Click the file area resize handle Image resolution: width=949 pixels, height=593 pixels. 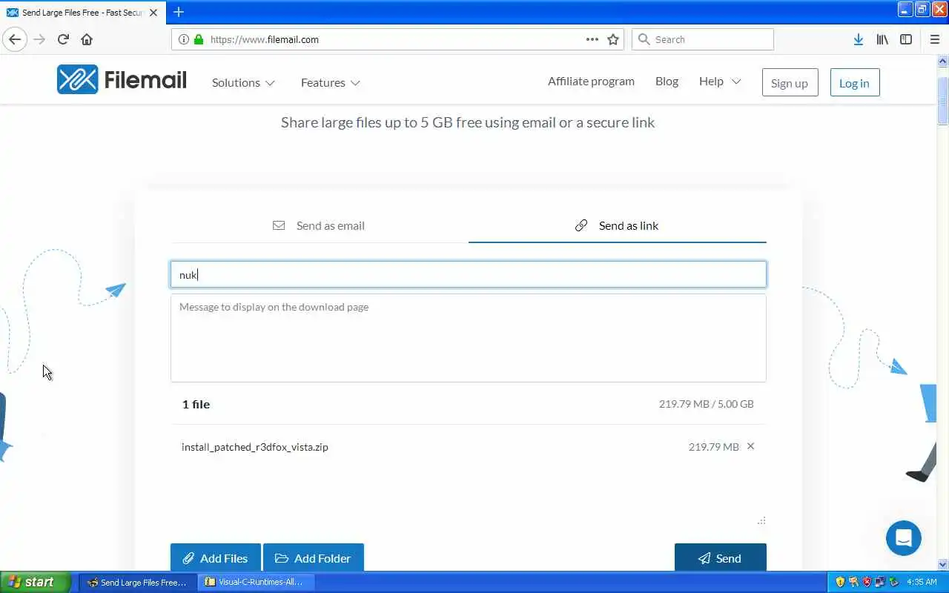tap(761, 520)
